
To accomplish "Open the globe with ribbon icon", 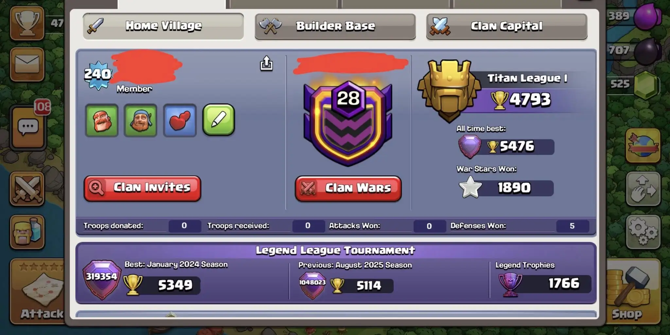I will tap(643, 146).
